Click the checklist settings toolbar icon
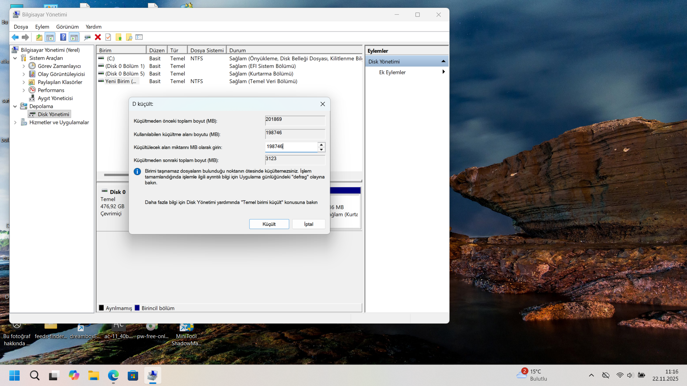687x386 pixels. 139,37
